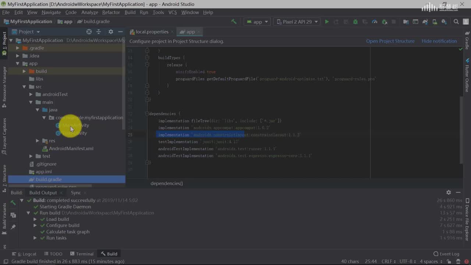This screenshot has height=265, width=471.
Task: Click Attach Debugger to Android Process icon
Action: click(x=384, y=22)
